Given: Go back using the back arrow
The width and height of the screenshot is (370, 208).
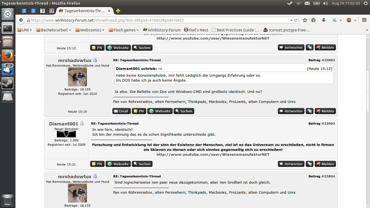Looking at the screenshot, I should click(21, 20).
